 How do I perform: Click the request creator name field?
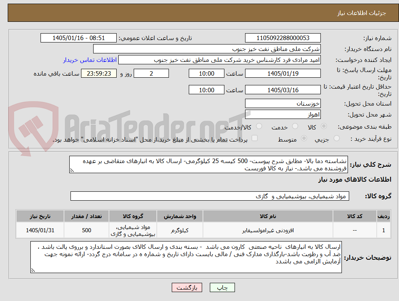pyautogui.click(x=219, y=60)
